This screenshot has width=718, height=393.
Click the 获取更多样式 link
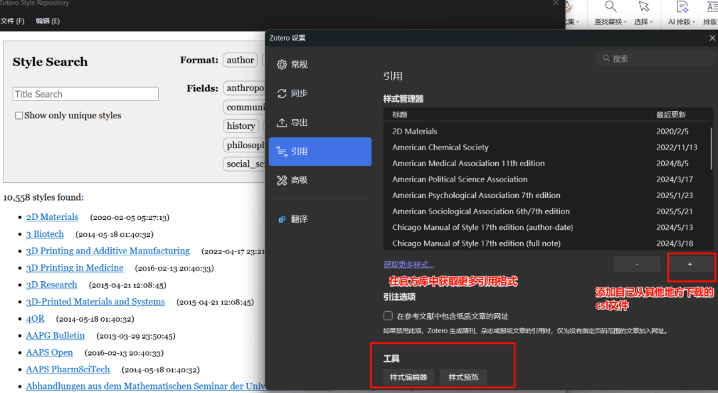408,265
